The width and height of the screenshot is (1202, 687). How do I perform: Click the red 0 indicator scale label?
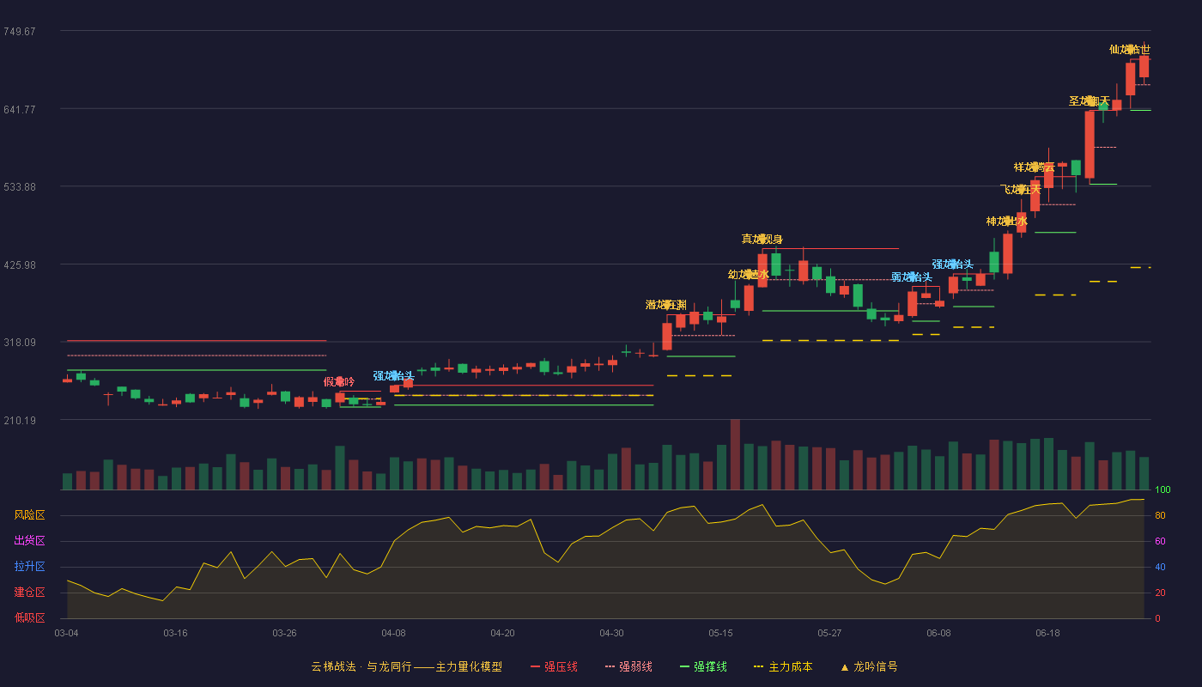pyautogui.click(x=1157, y=618)
